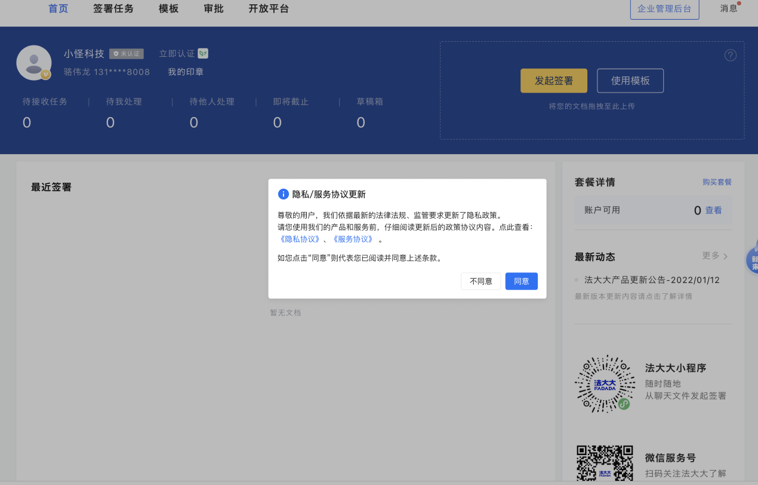Go to the 审批 tab
This screenshot has width=758, height=485.
click(x=214, y=8)
